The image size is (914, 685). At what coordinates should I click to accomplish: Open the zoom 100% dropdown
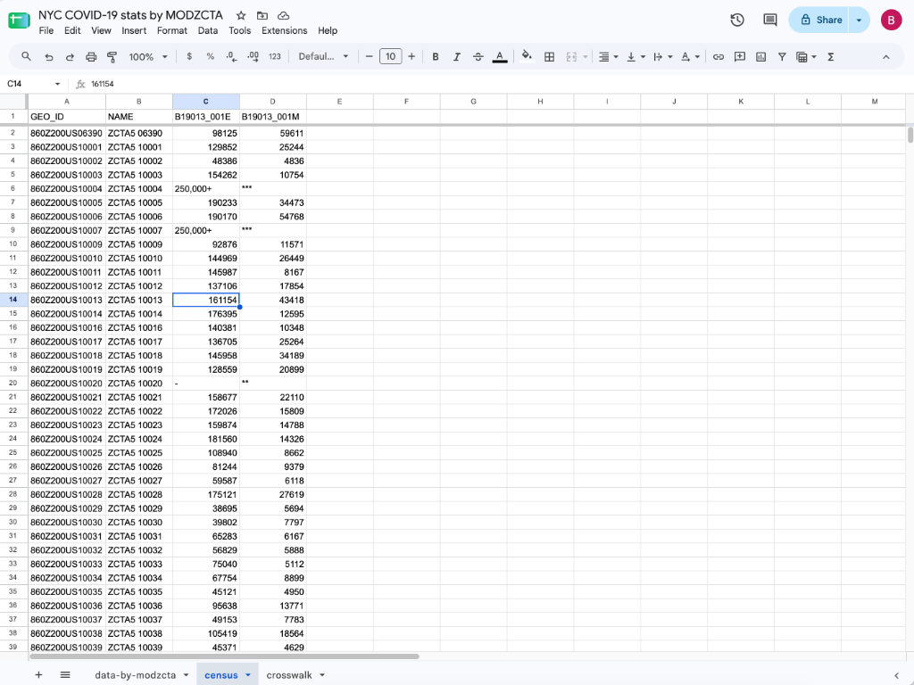(148, 56)
